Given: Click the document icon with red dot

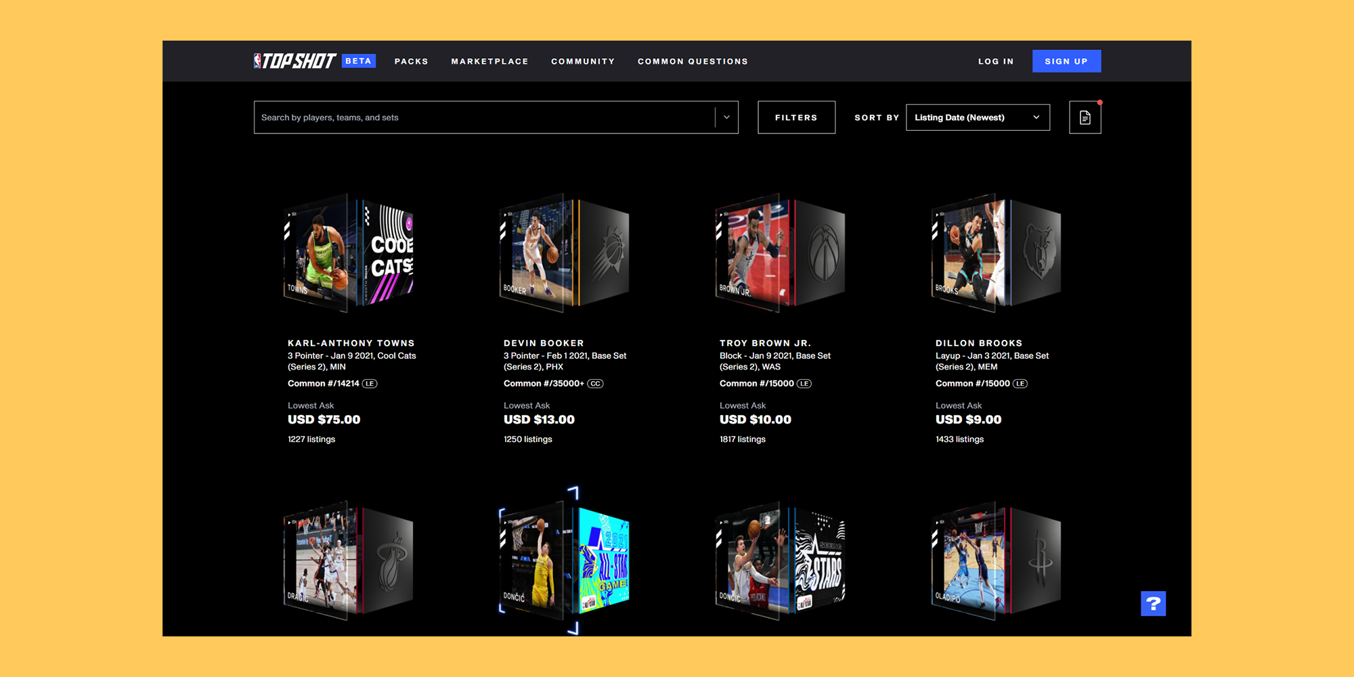Looking at the screenshot, I should coord(1085,117).
